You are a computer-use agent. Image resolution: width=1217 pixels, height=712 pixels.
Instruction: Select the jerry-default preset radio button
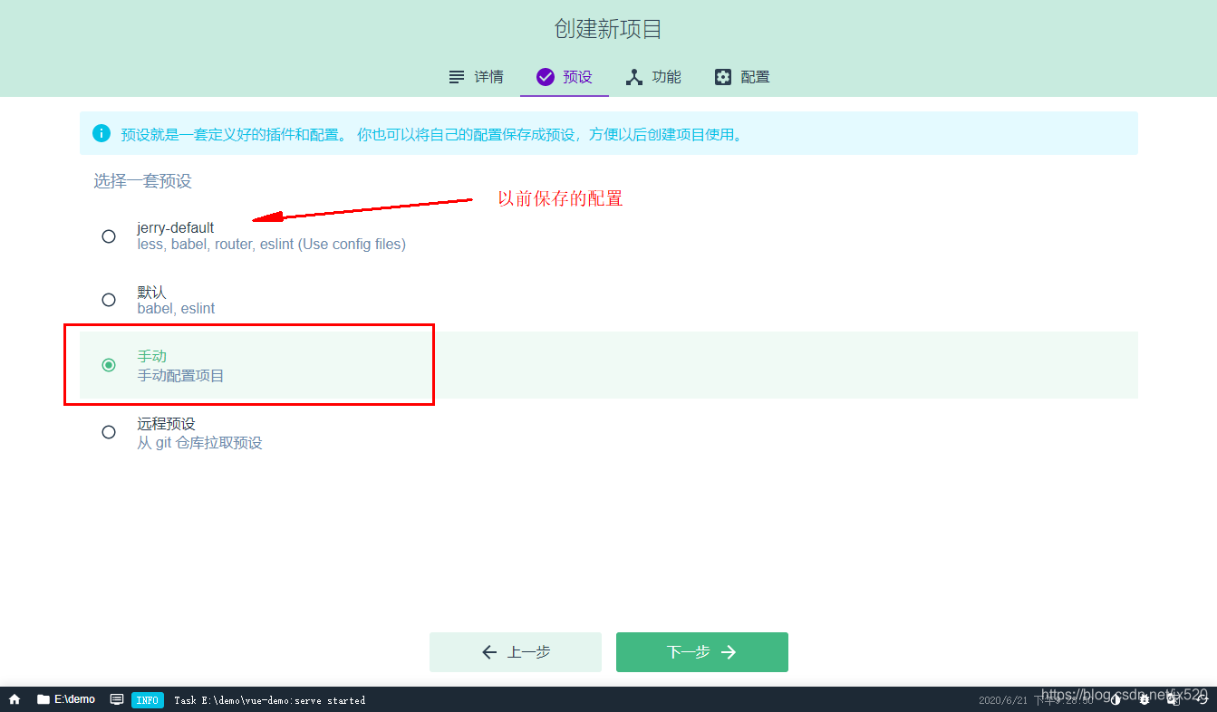[x=109, y=236]
